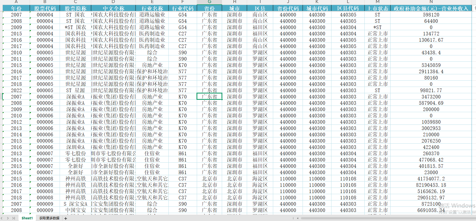Select column D header
This screenshot has width=476, height=221.
pos(113,2)
